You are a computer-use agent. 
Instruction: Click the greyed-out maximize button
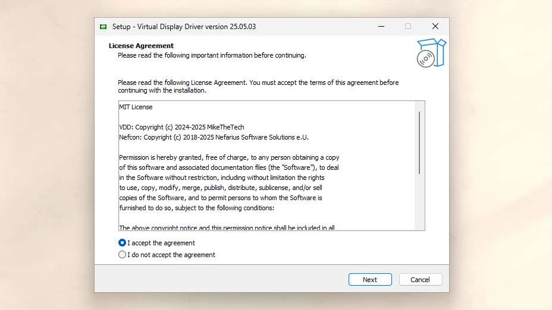(x=408, y=27)
